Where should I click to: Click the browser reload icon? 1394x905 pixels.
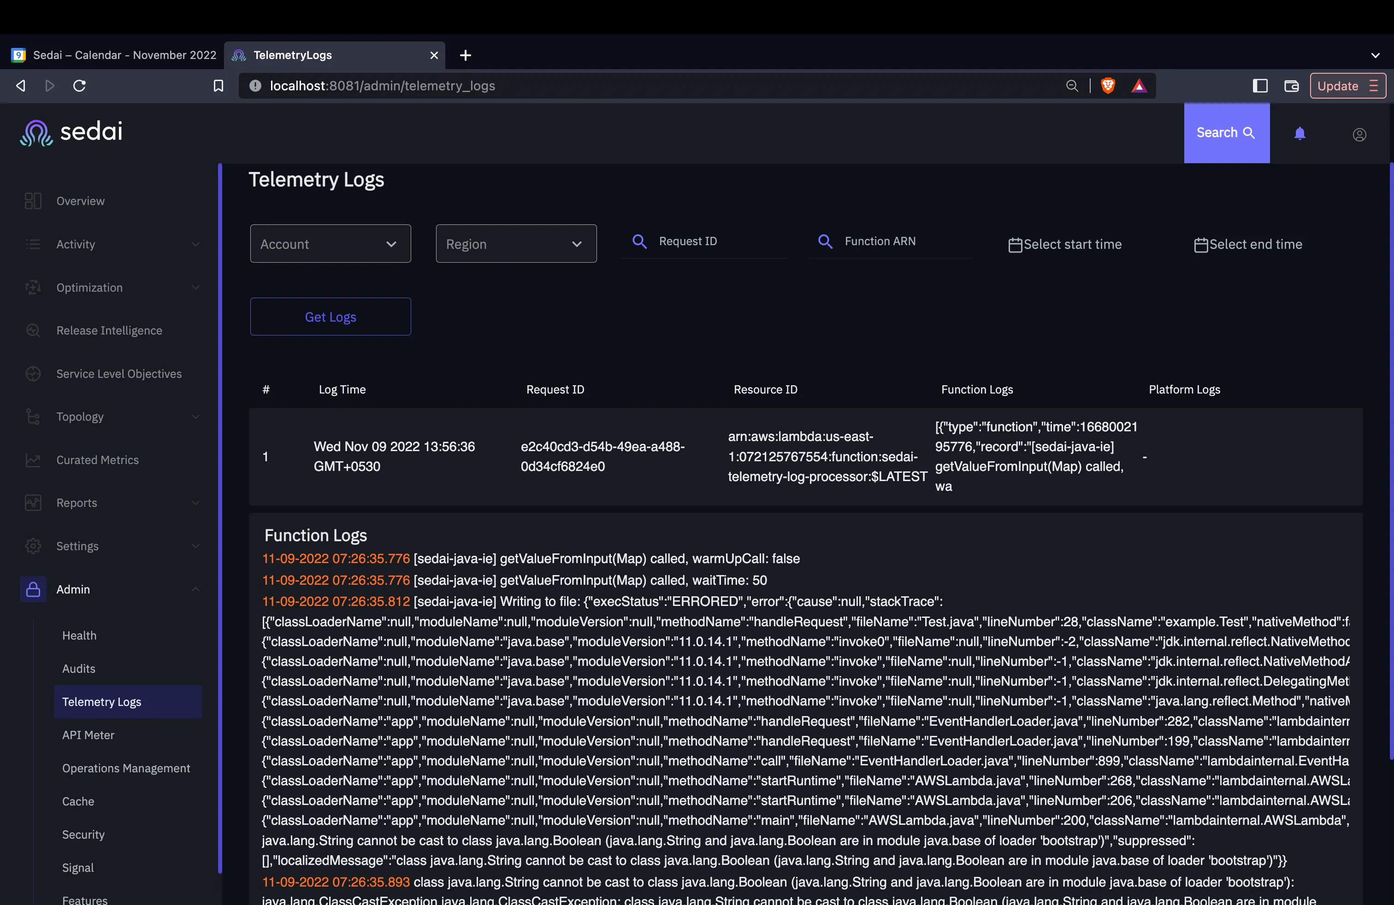pos(80,86)
